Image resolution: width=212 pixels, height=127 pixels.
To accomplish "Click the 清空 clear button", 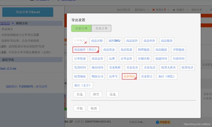I will click(x=96, y=94).
